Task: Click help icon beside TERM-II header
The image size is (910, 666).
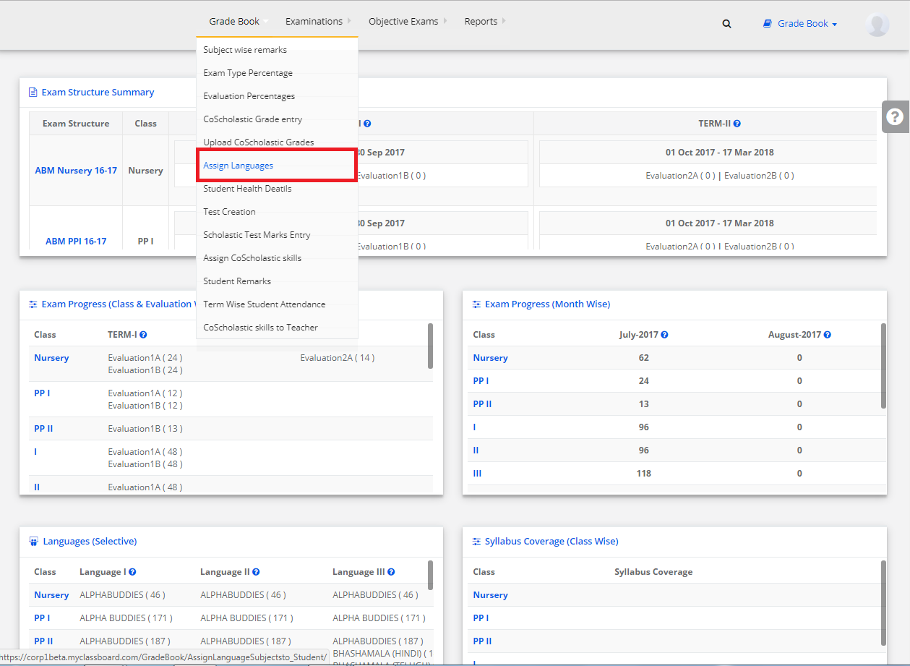Action: click(737, 124)
